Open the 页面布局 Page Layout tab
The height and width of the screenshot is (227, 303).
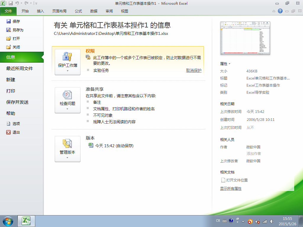coord(59,11)
